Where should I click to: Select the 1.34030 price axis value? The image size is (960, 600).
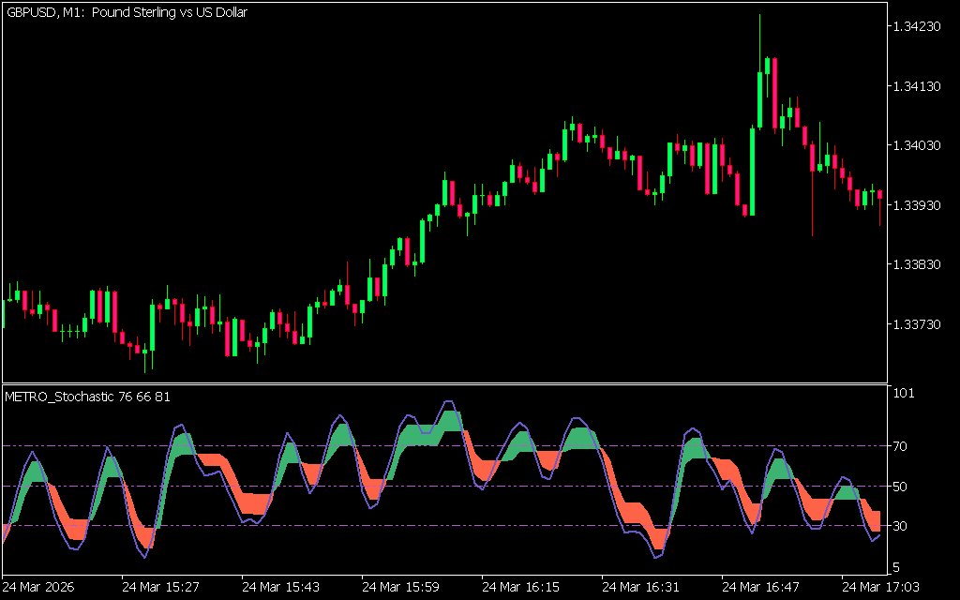[916, 145]
